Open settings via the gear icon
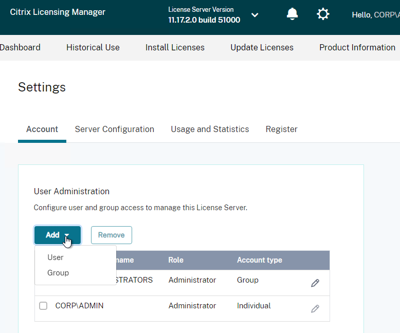Screen dimensions: 400x333 (323, 14)
